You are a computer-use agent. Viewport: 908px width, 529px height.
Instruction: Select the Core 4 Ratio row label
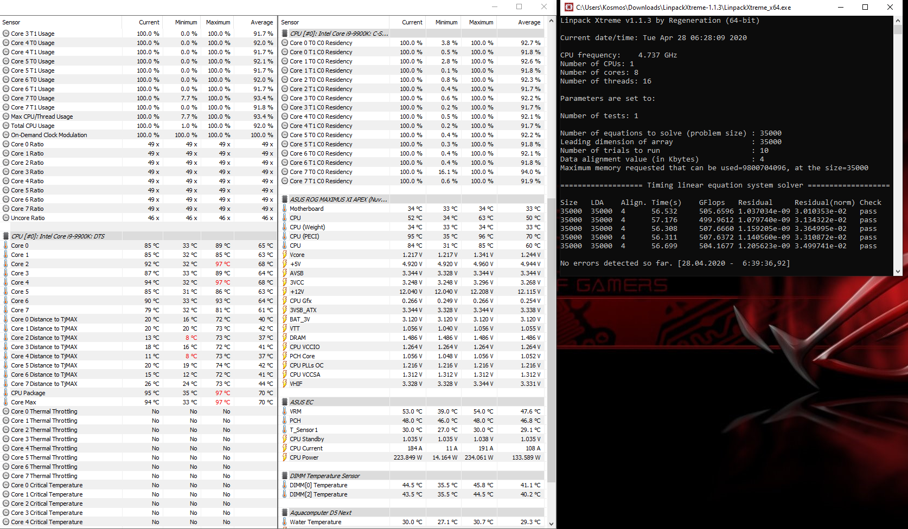pos(27,181)
